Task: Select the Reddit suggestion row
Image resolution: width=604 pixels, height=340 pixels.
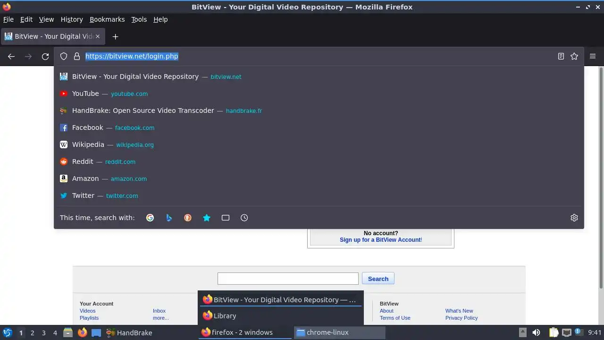Action: 319,161
